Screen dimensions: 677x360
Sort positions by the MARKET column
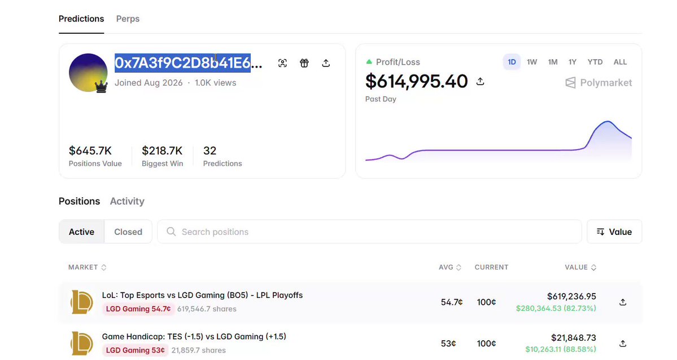pyautogui.click(x=87, y=268)
